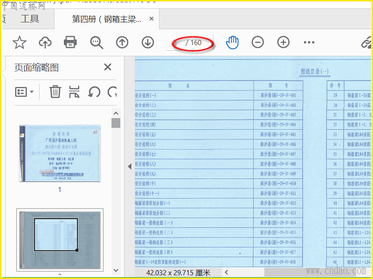Add the document to favorites with star icon
The width and height of the screenshot is (373, 279).
pos(20,43)
